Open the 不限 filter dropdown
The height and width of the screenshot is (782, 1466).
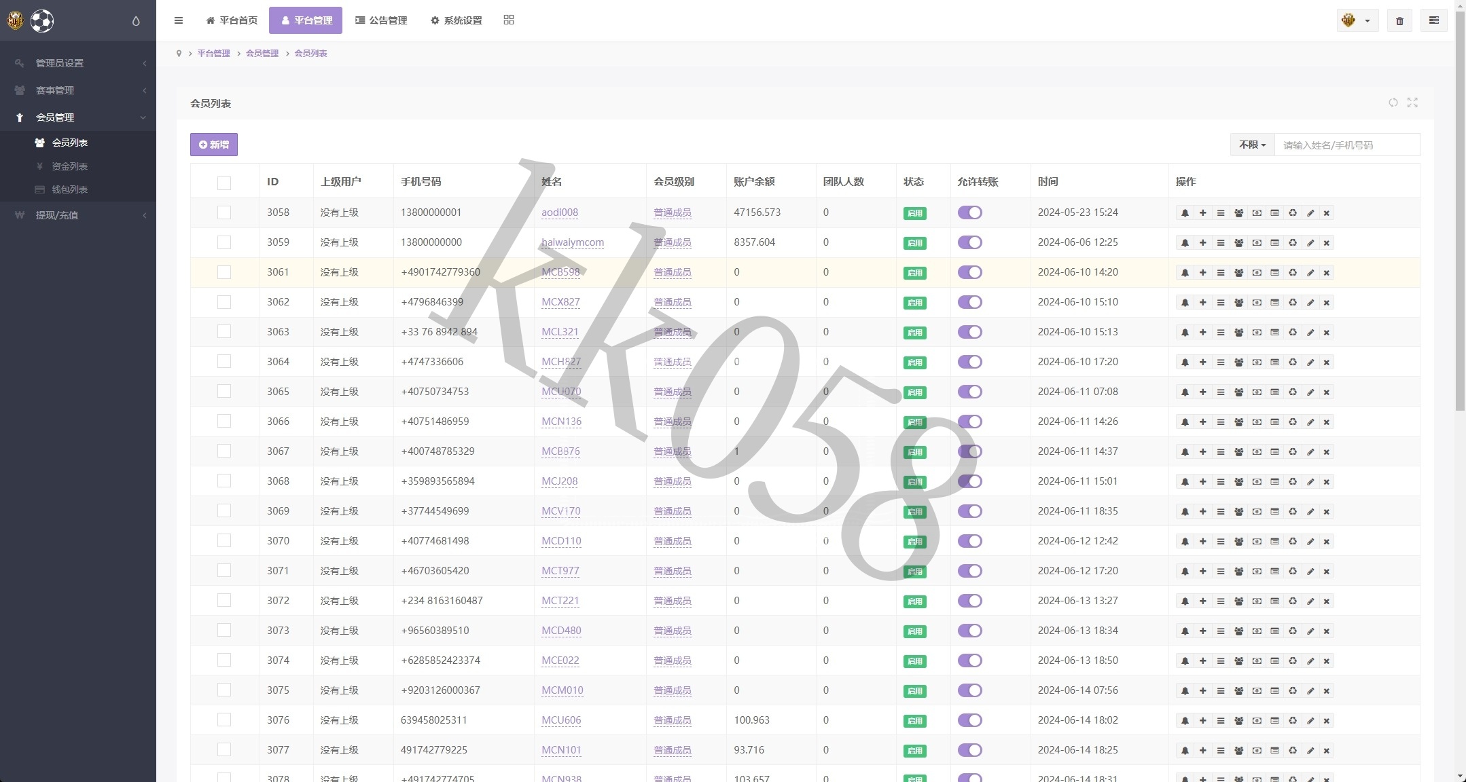point(1252,145)
